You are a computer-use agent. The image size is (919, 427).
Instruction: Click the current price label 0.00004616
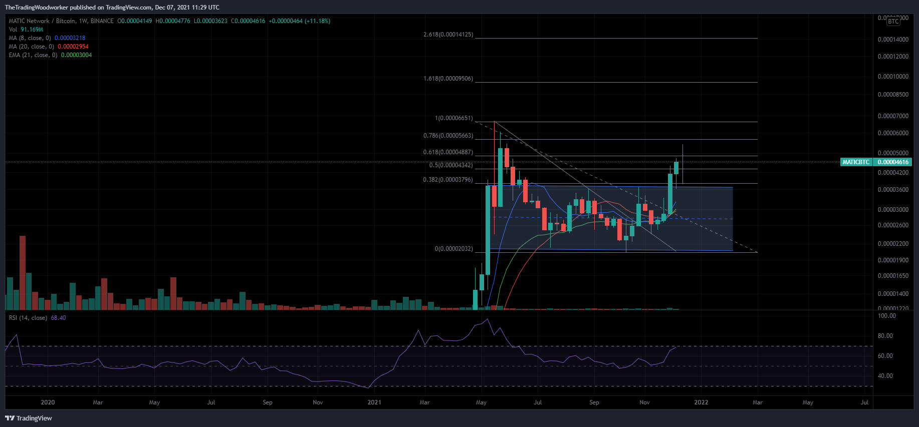click(893, 162)
